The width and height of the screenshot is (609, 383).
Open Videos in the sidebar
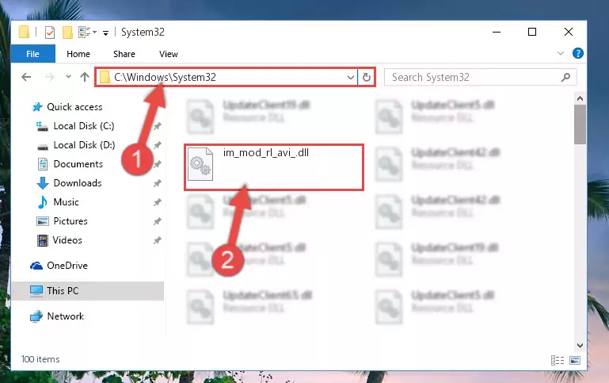[67, 240]
